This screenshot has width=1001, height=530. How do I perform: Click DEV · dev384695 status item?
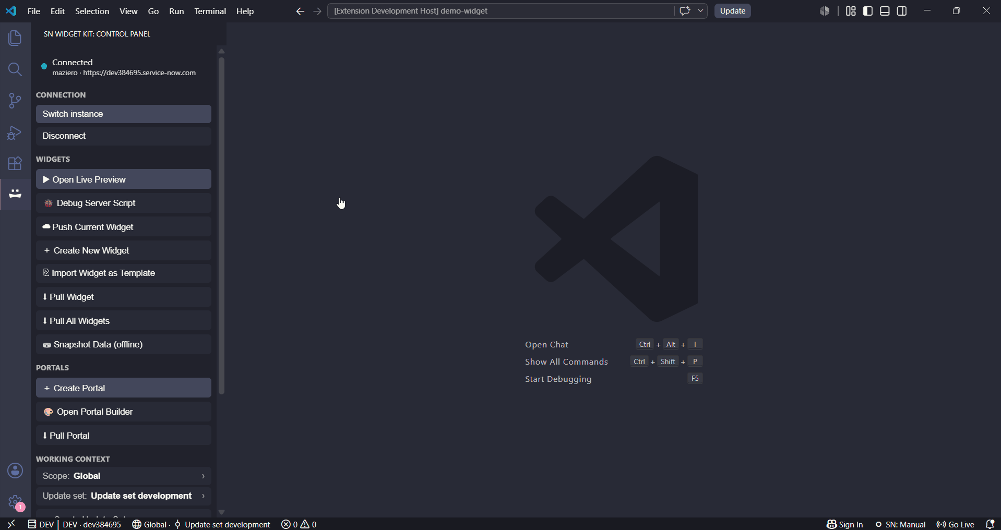[x=92, y=524]
